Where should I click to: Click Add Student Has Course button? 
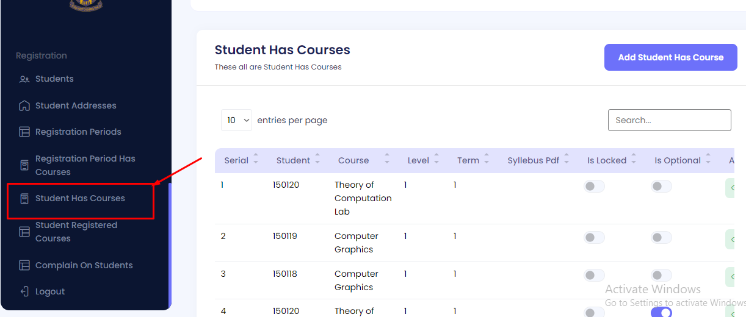670,57
